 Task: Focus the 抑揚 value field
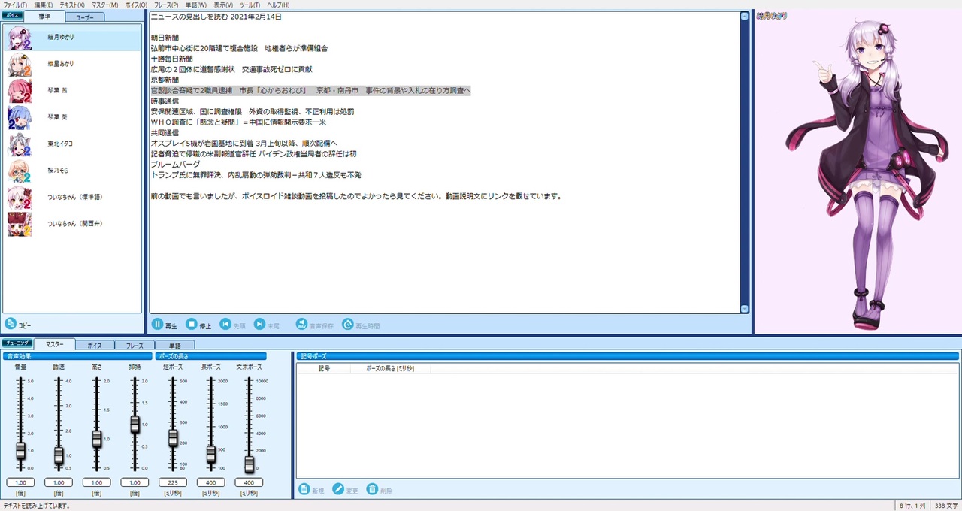pos(135,482)
